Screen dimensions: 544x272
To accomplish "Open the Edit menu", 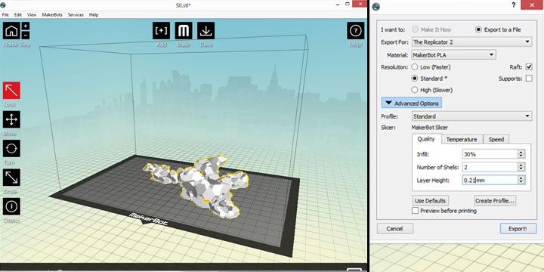I will click(x=17, y=15).
